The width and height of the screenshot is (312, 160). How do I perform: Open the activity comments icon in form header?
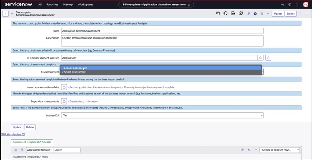218,13
